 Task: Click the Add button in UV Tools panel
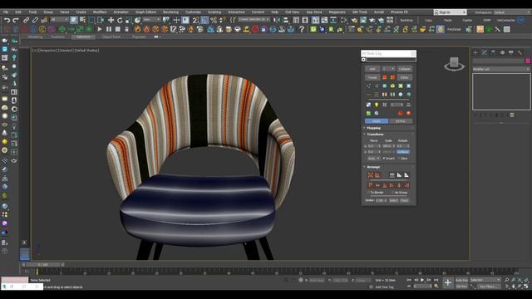pos(372,69)
